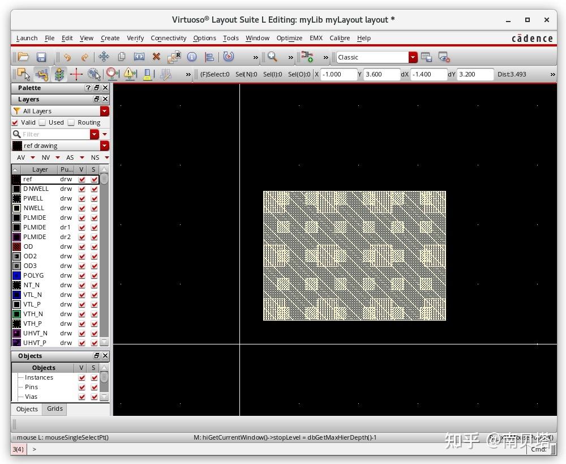Screen dimensions: 566x464
Task: Click the NS none-selectable button
Action: 95,157
